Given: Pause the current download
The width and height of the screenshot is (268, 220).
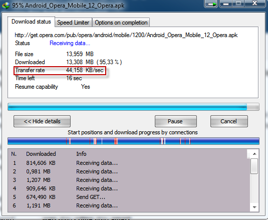Looking at the screenshot, I should point(175,121).
